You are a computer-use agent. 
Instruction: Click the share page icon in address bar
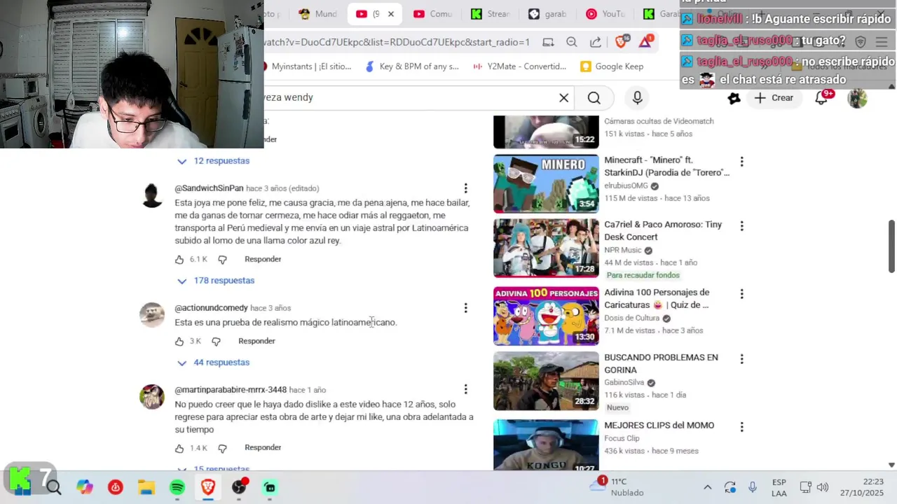pos(596,42)
